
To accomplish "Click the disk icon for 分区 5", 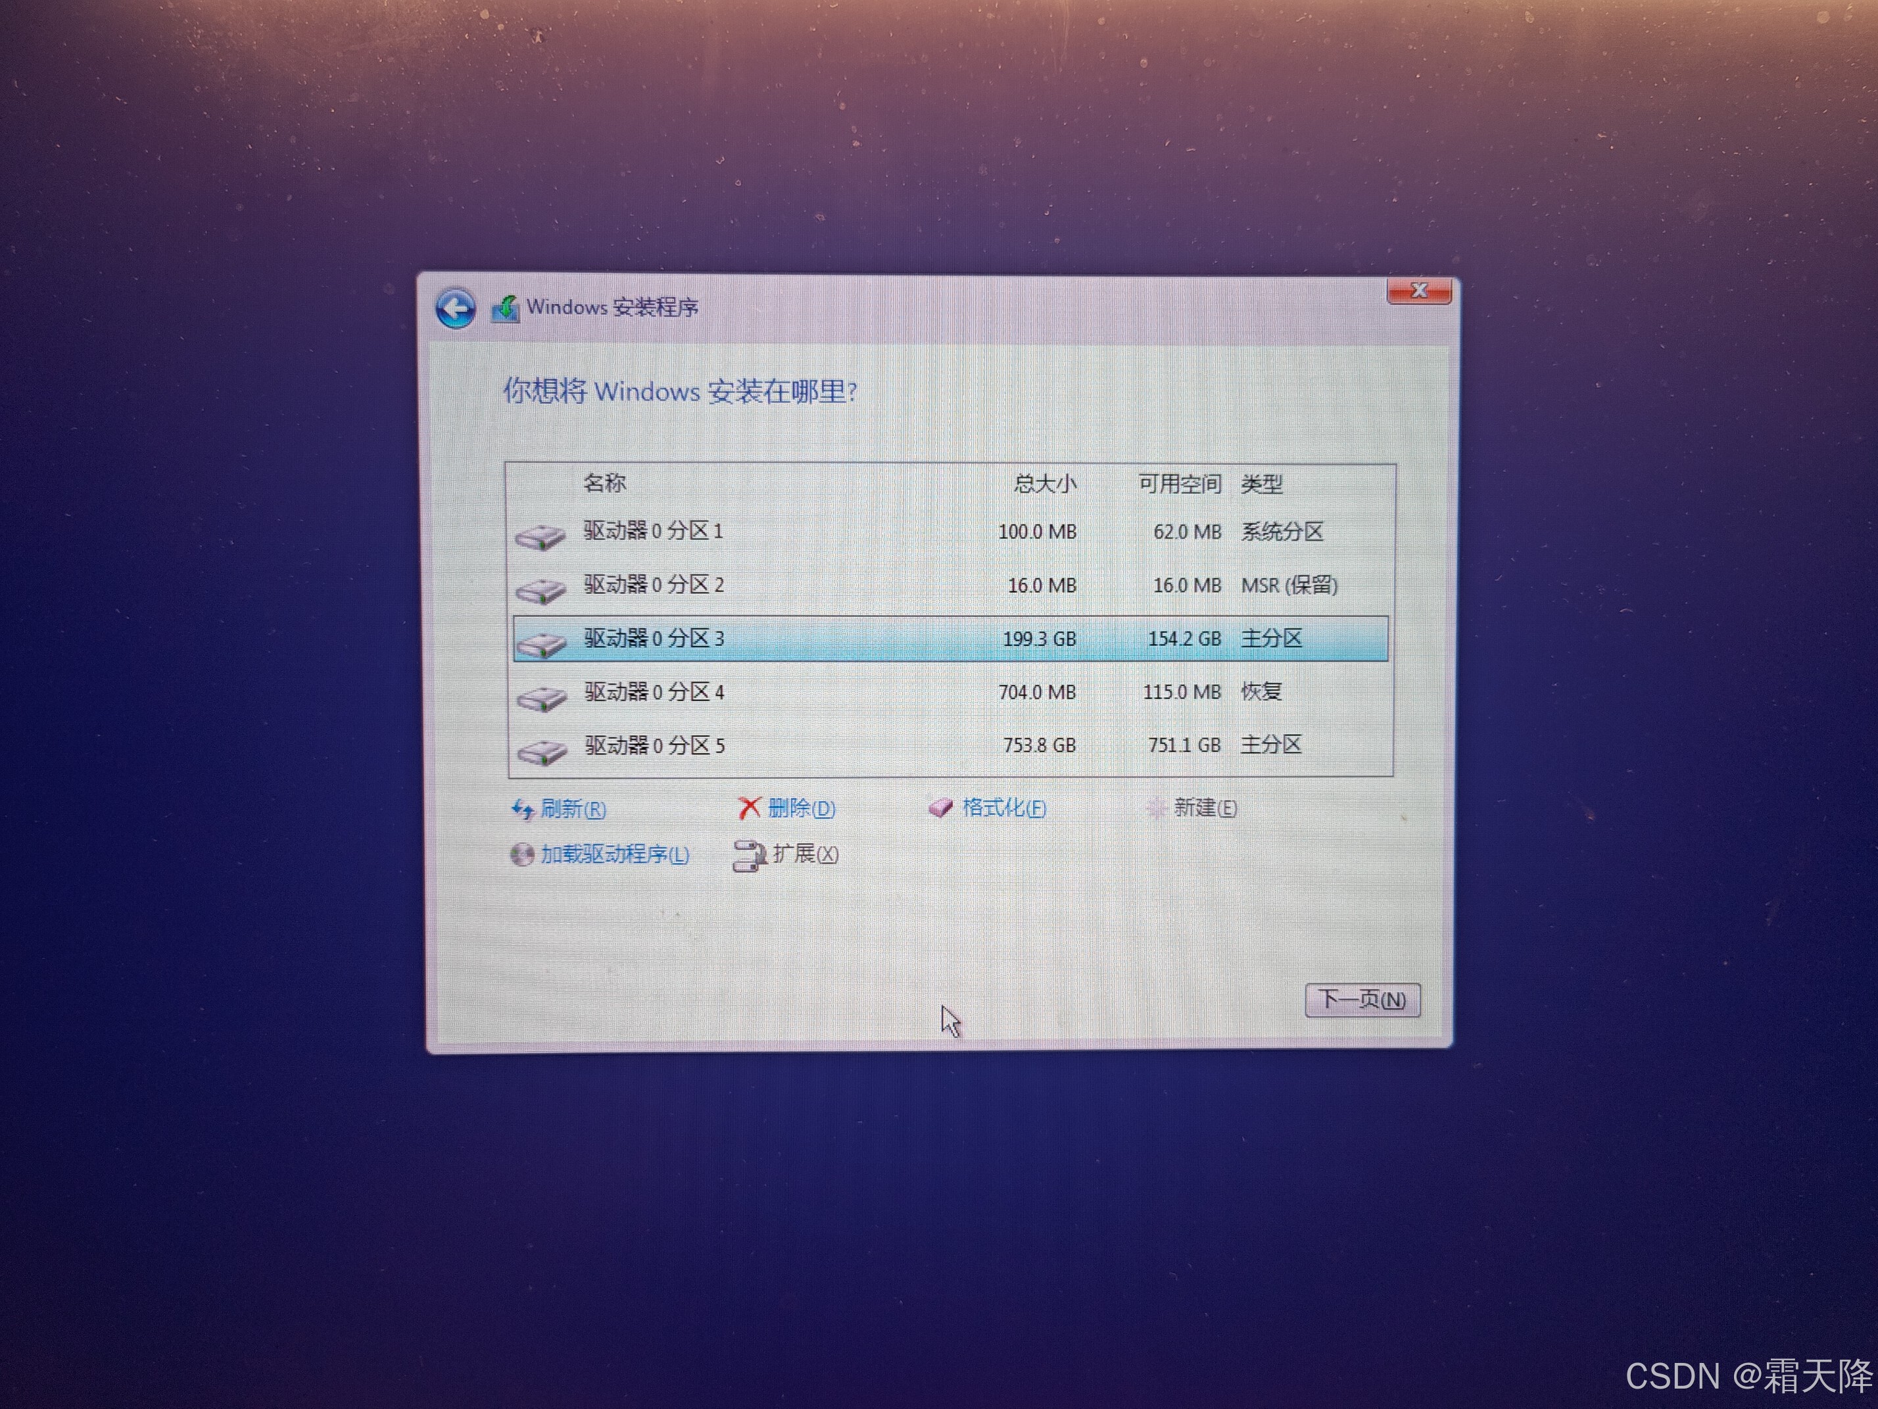I will [542, 752].
